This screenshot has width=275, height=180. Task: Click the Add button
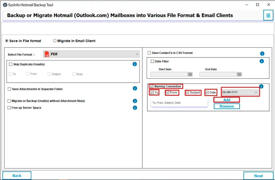click(x=227, y=100)
